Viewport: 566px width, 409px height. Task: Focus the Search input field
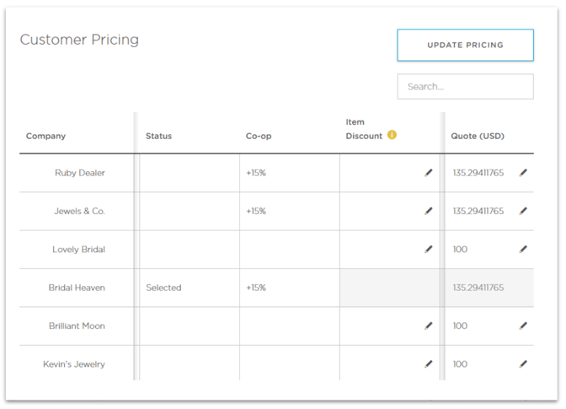(465, 87)
